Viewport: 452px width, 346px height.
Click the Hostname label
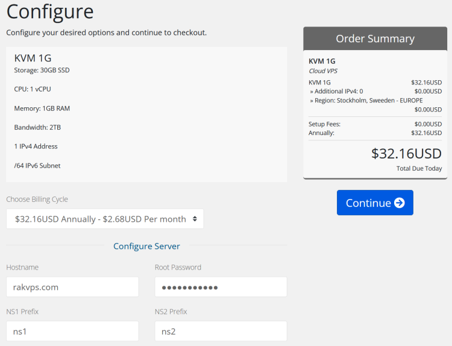(x=22, y=267)
